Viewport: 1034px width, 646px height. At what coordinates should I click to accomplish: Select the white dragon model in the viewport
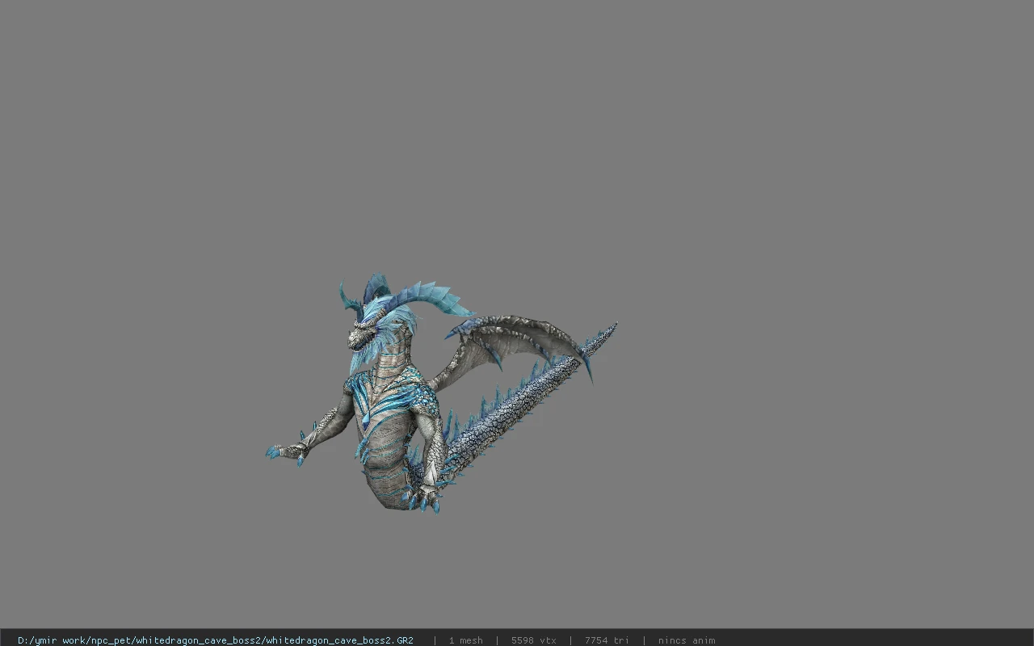pos(441,396)
